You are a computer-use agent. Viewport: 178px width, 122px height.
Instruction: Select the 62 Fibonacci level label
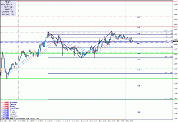169,47
